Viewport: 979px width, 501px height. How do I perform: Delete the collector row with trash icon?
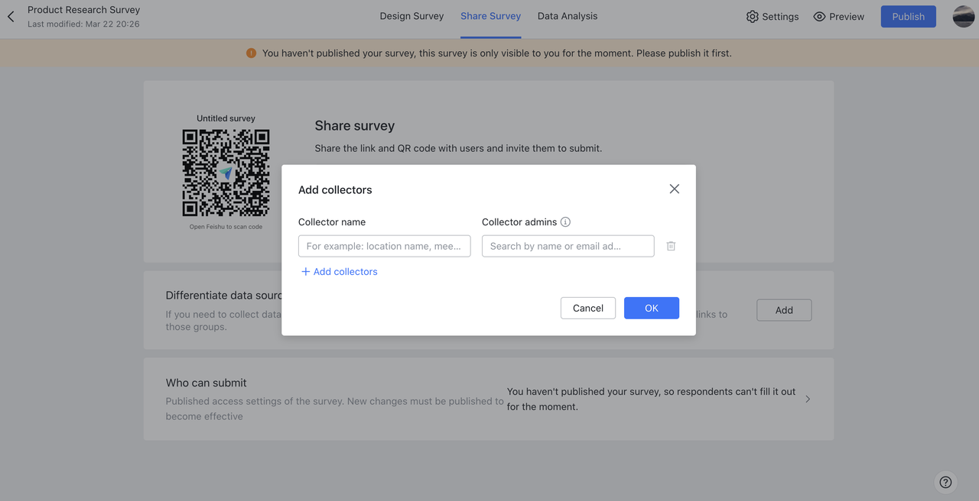pos(671,246)
